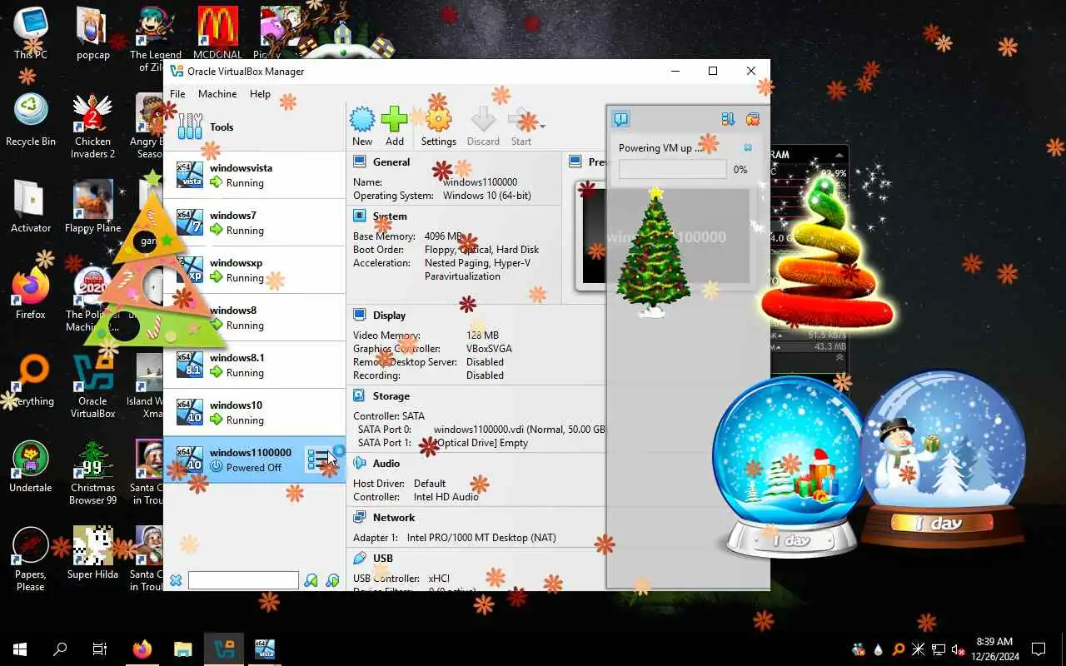Click the muted volume tray icon
1066x666 pixels.
point(958,649)
